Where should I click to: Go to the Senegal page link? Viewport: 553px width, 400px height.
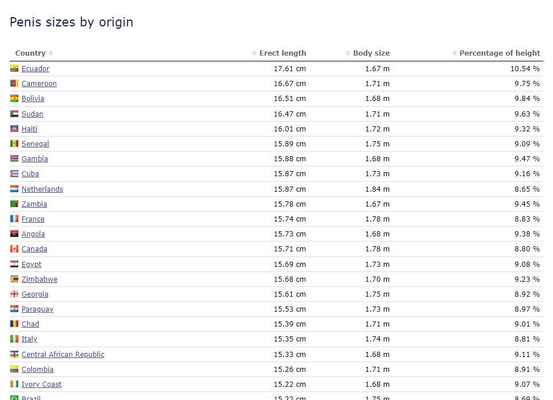(35, 144)
